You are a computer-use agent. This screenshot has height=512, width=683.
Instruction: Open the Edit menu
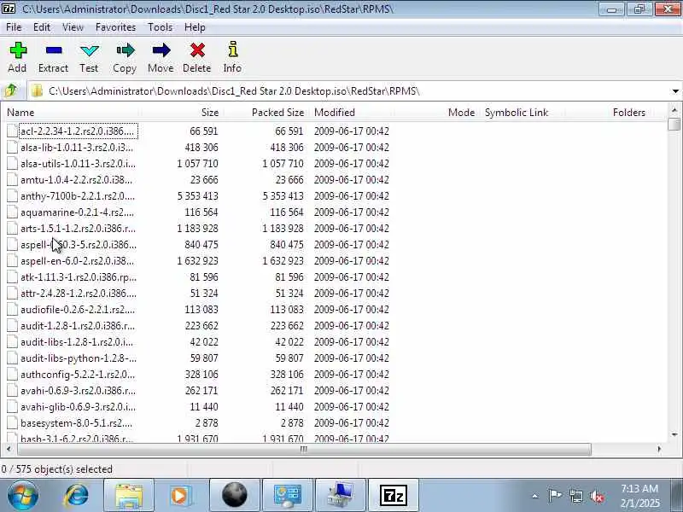[42, 27]
